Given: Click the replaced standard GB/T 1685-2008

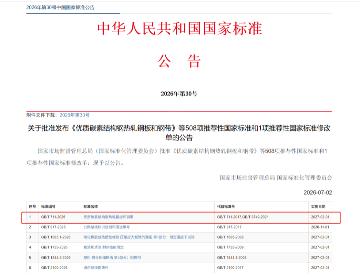Looking at the screenshot, I should (230, 237).
